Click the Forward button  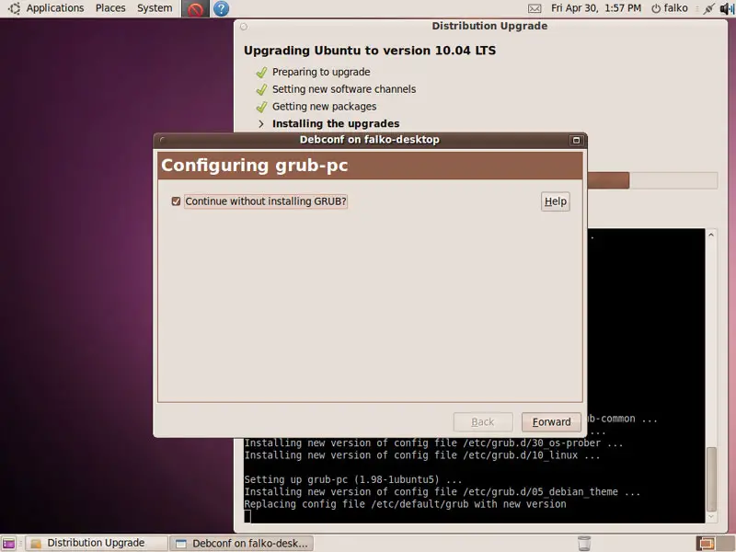(x=551, y=422)
